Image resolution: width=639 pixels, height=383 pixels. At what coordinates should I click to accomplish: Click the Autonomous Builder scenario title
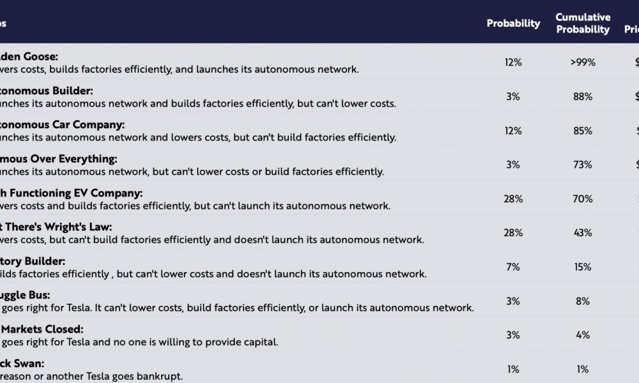coord(47,91)
